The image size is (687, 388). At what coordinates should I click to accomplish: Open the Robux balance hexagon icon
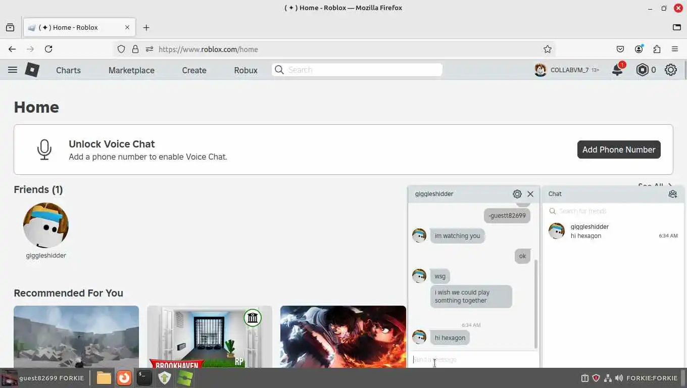tap(642, 70)
